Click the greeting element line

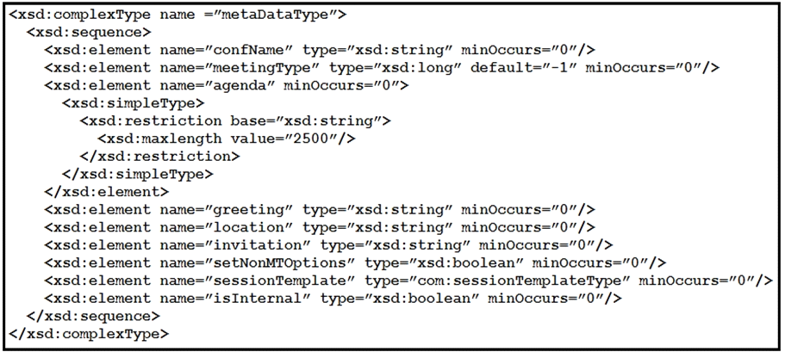click(x=319, y=209)
